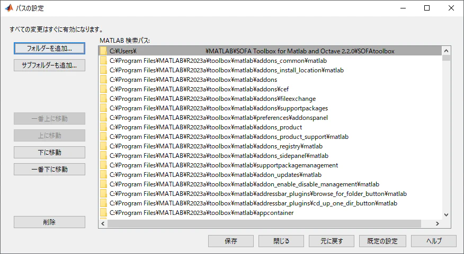Viewport: 464px width, 254px height.
Task: Select the addon_updates\matlab path row
Action: click(x=270, y=175)
